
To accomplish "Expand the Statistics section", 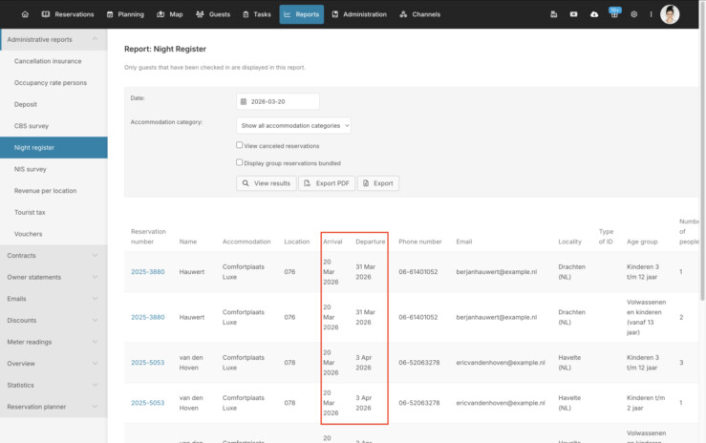I will tap(53, 385).
